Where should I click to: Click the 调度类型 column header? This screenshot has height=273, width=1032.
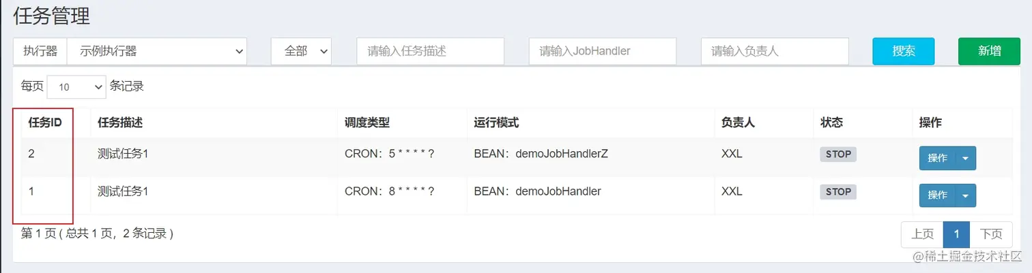tap(367, 123)
